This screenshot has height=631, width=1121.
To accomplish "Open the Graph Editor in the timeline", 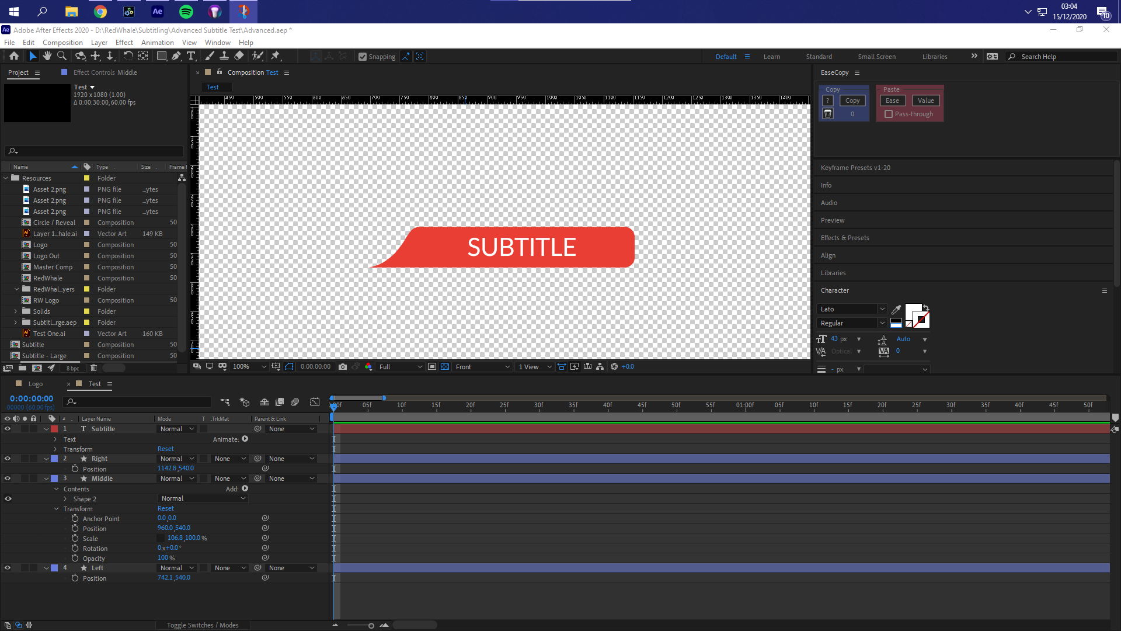I will tap(315, 402).
